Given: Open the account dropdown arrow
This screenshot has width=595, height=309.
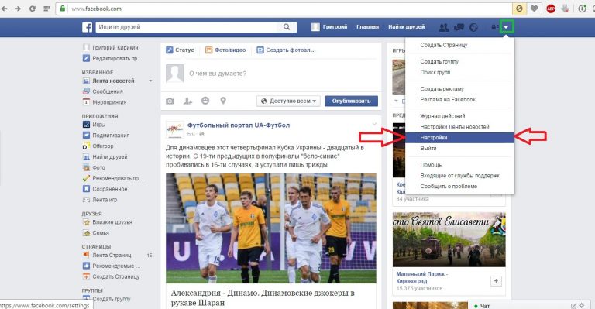Looking at the screenshot, I should pos(506,27).
